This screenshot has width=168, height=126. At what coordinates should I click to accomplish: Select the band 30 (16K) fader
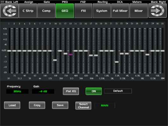click(x=158, y=51)
